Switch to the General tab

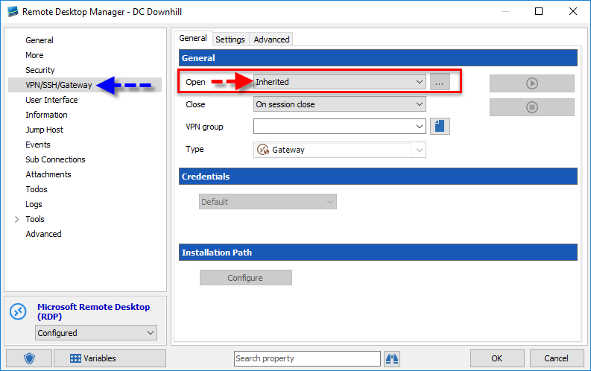click(x=193, y=39)
